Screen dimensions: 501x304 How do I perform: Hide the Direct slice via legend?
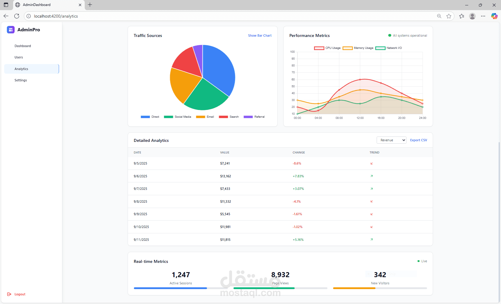[150, 117]
